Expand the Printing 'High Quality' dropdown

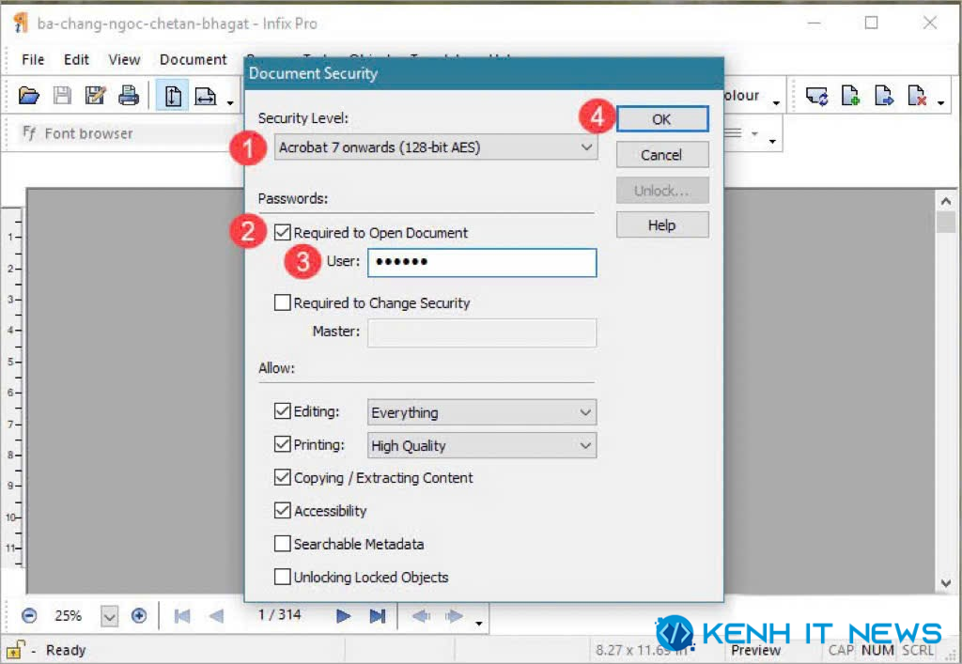(x=482, y=446)
